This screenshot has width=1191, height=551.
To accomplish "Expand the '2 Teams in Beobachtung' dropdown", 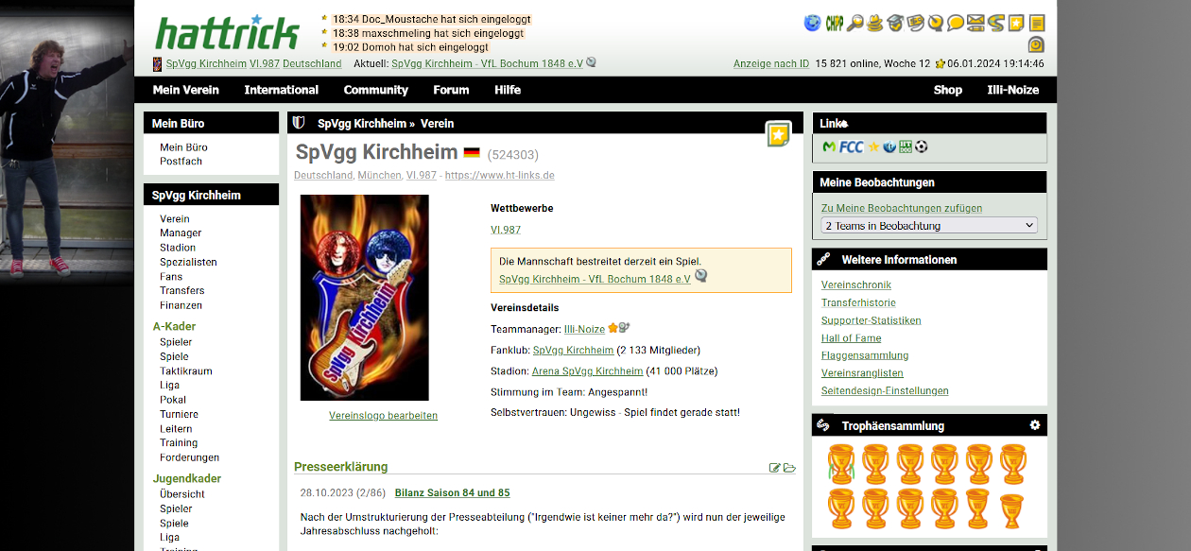I will tap(929, 226).
